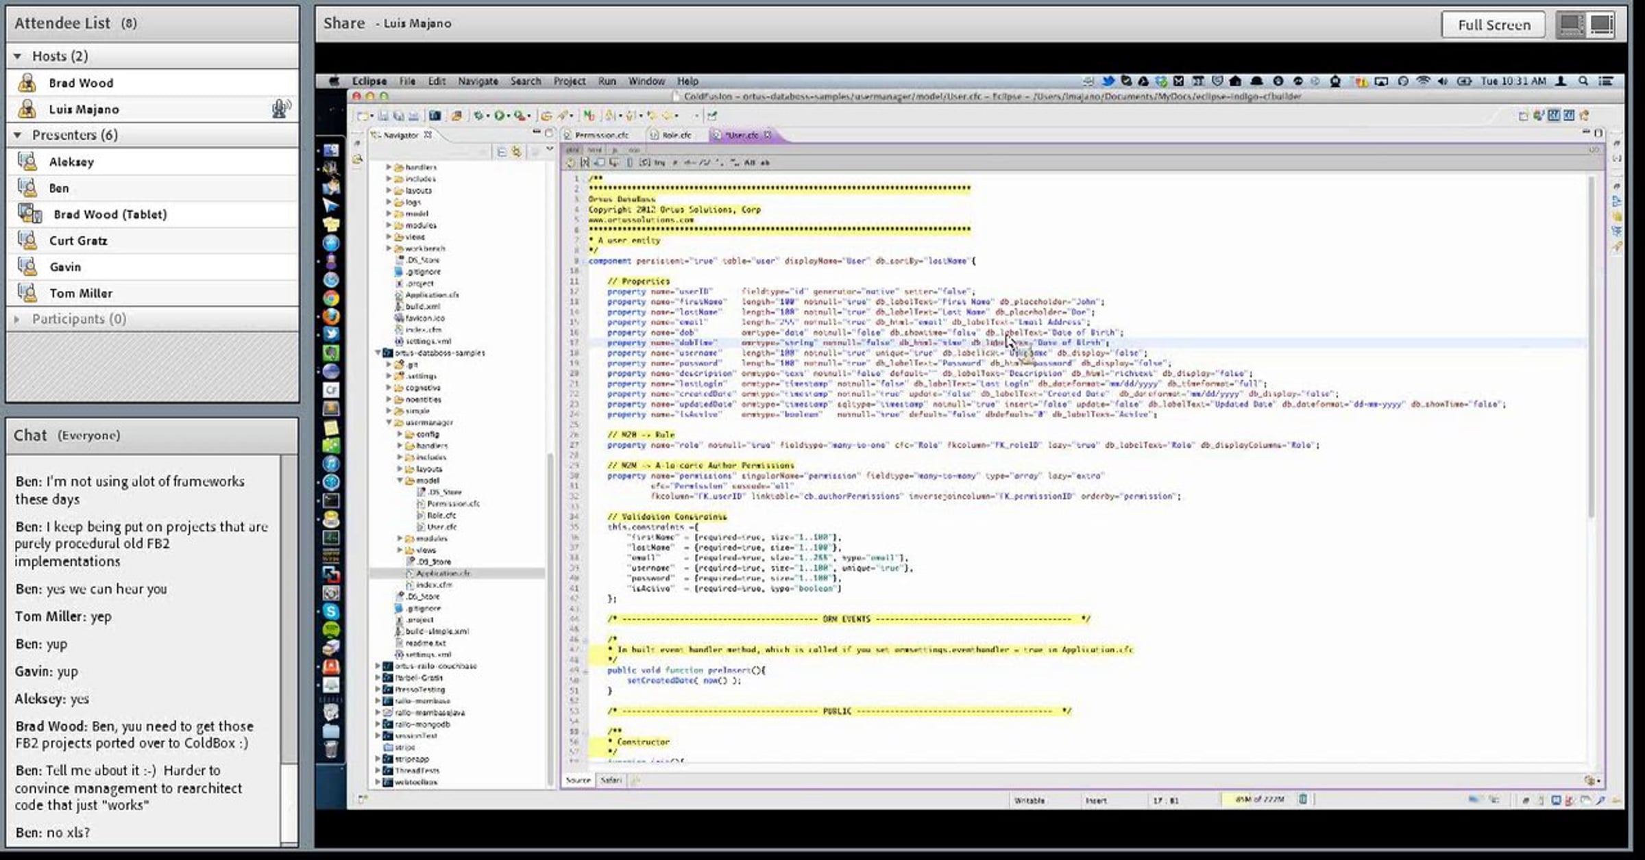Click the Source tab below the editor
This screenshot has width=1645, height=860.
[578, 780]
